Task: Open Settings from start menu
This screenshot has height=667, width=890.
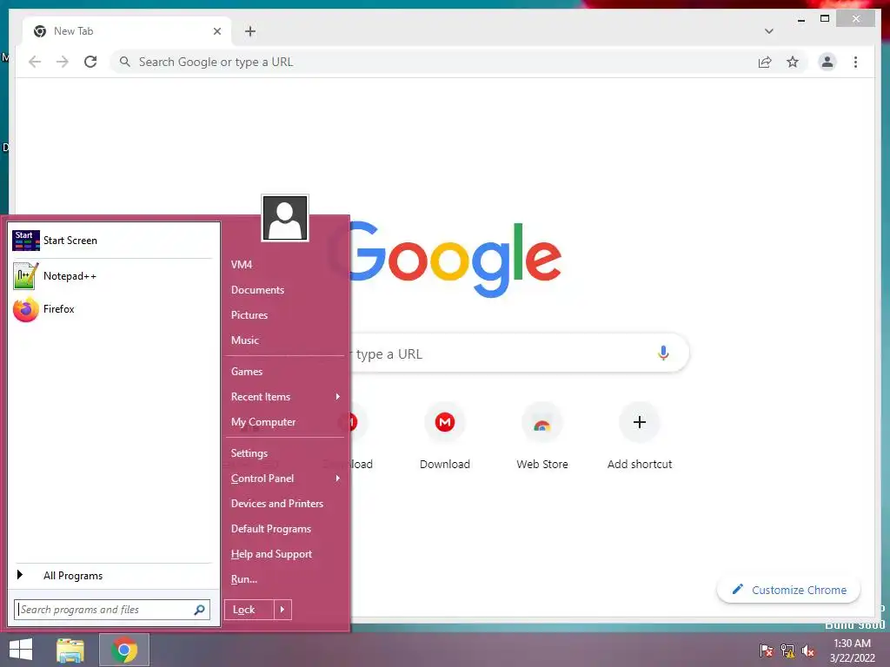Action: 249,453
